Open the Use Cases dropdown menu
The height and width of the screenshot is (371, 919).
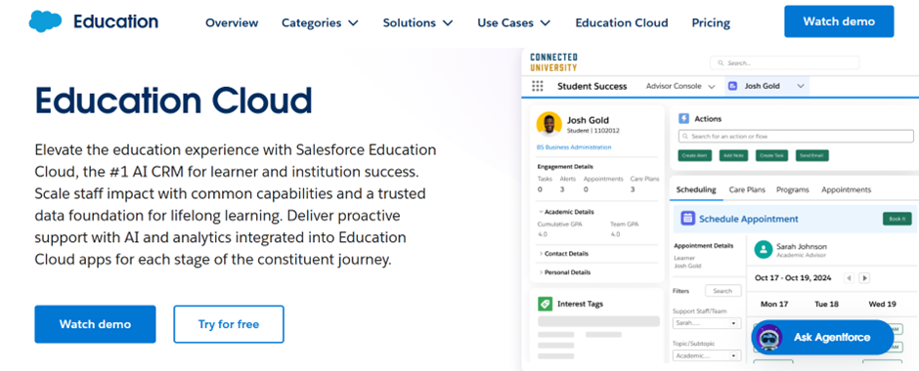(514, 22)
